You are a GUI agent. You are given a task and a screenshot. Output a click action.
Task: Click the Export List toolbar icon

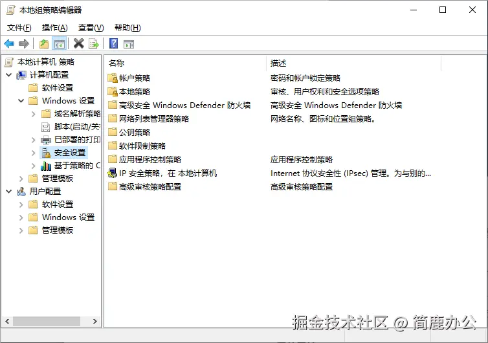coord(94,43)
